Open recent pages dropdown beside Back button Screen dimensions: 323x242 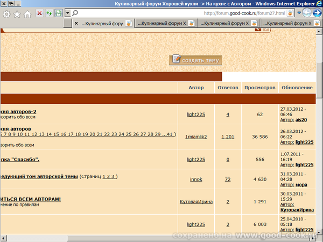[299, 12]
